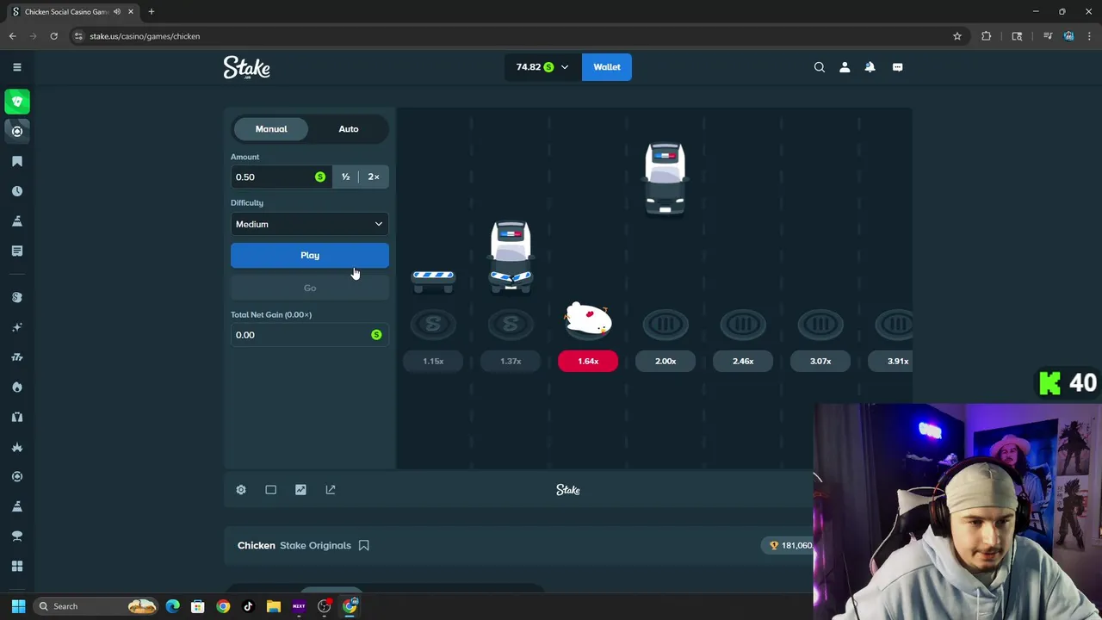Open the clock recent sidebar icon

(x=17, y=191)
